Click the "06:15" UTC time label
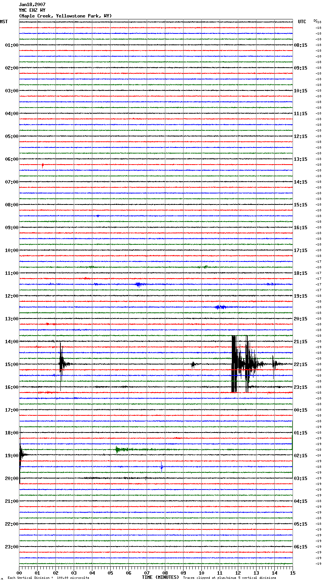The image size is (323, 583). (x=301, y=547)
